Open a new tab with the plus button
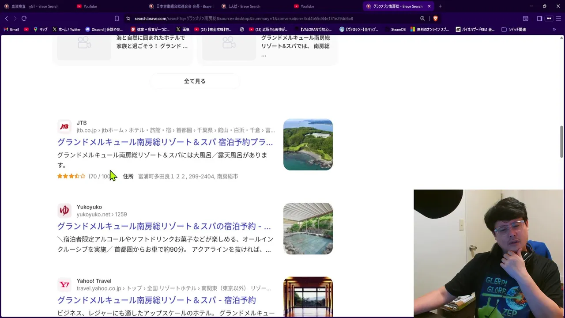565x318 pixels. click(440, 6)
